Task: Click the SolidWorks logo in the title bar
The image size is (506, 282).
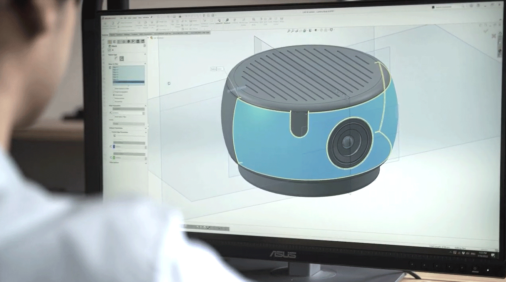Action: (109, 18)
